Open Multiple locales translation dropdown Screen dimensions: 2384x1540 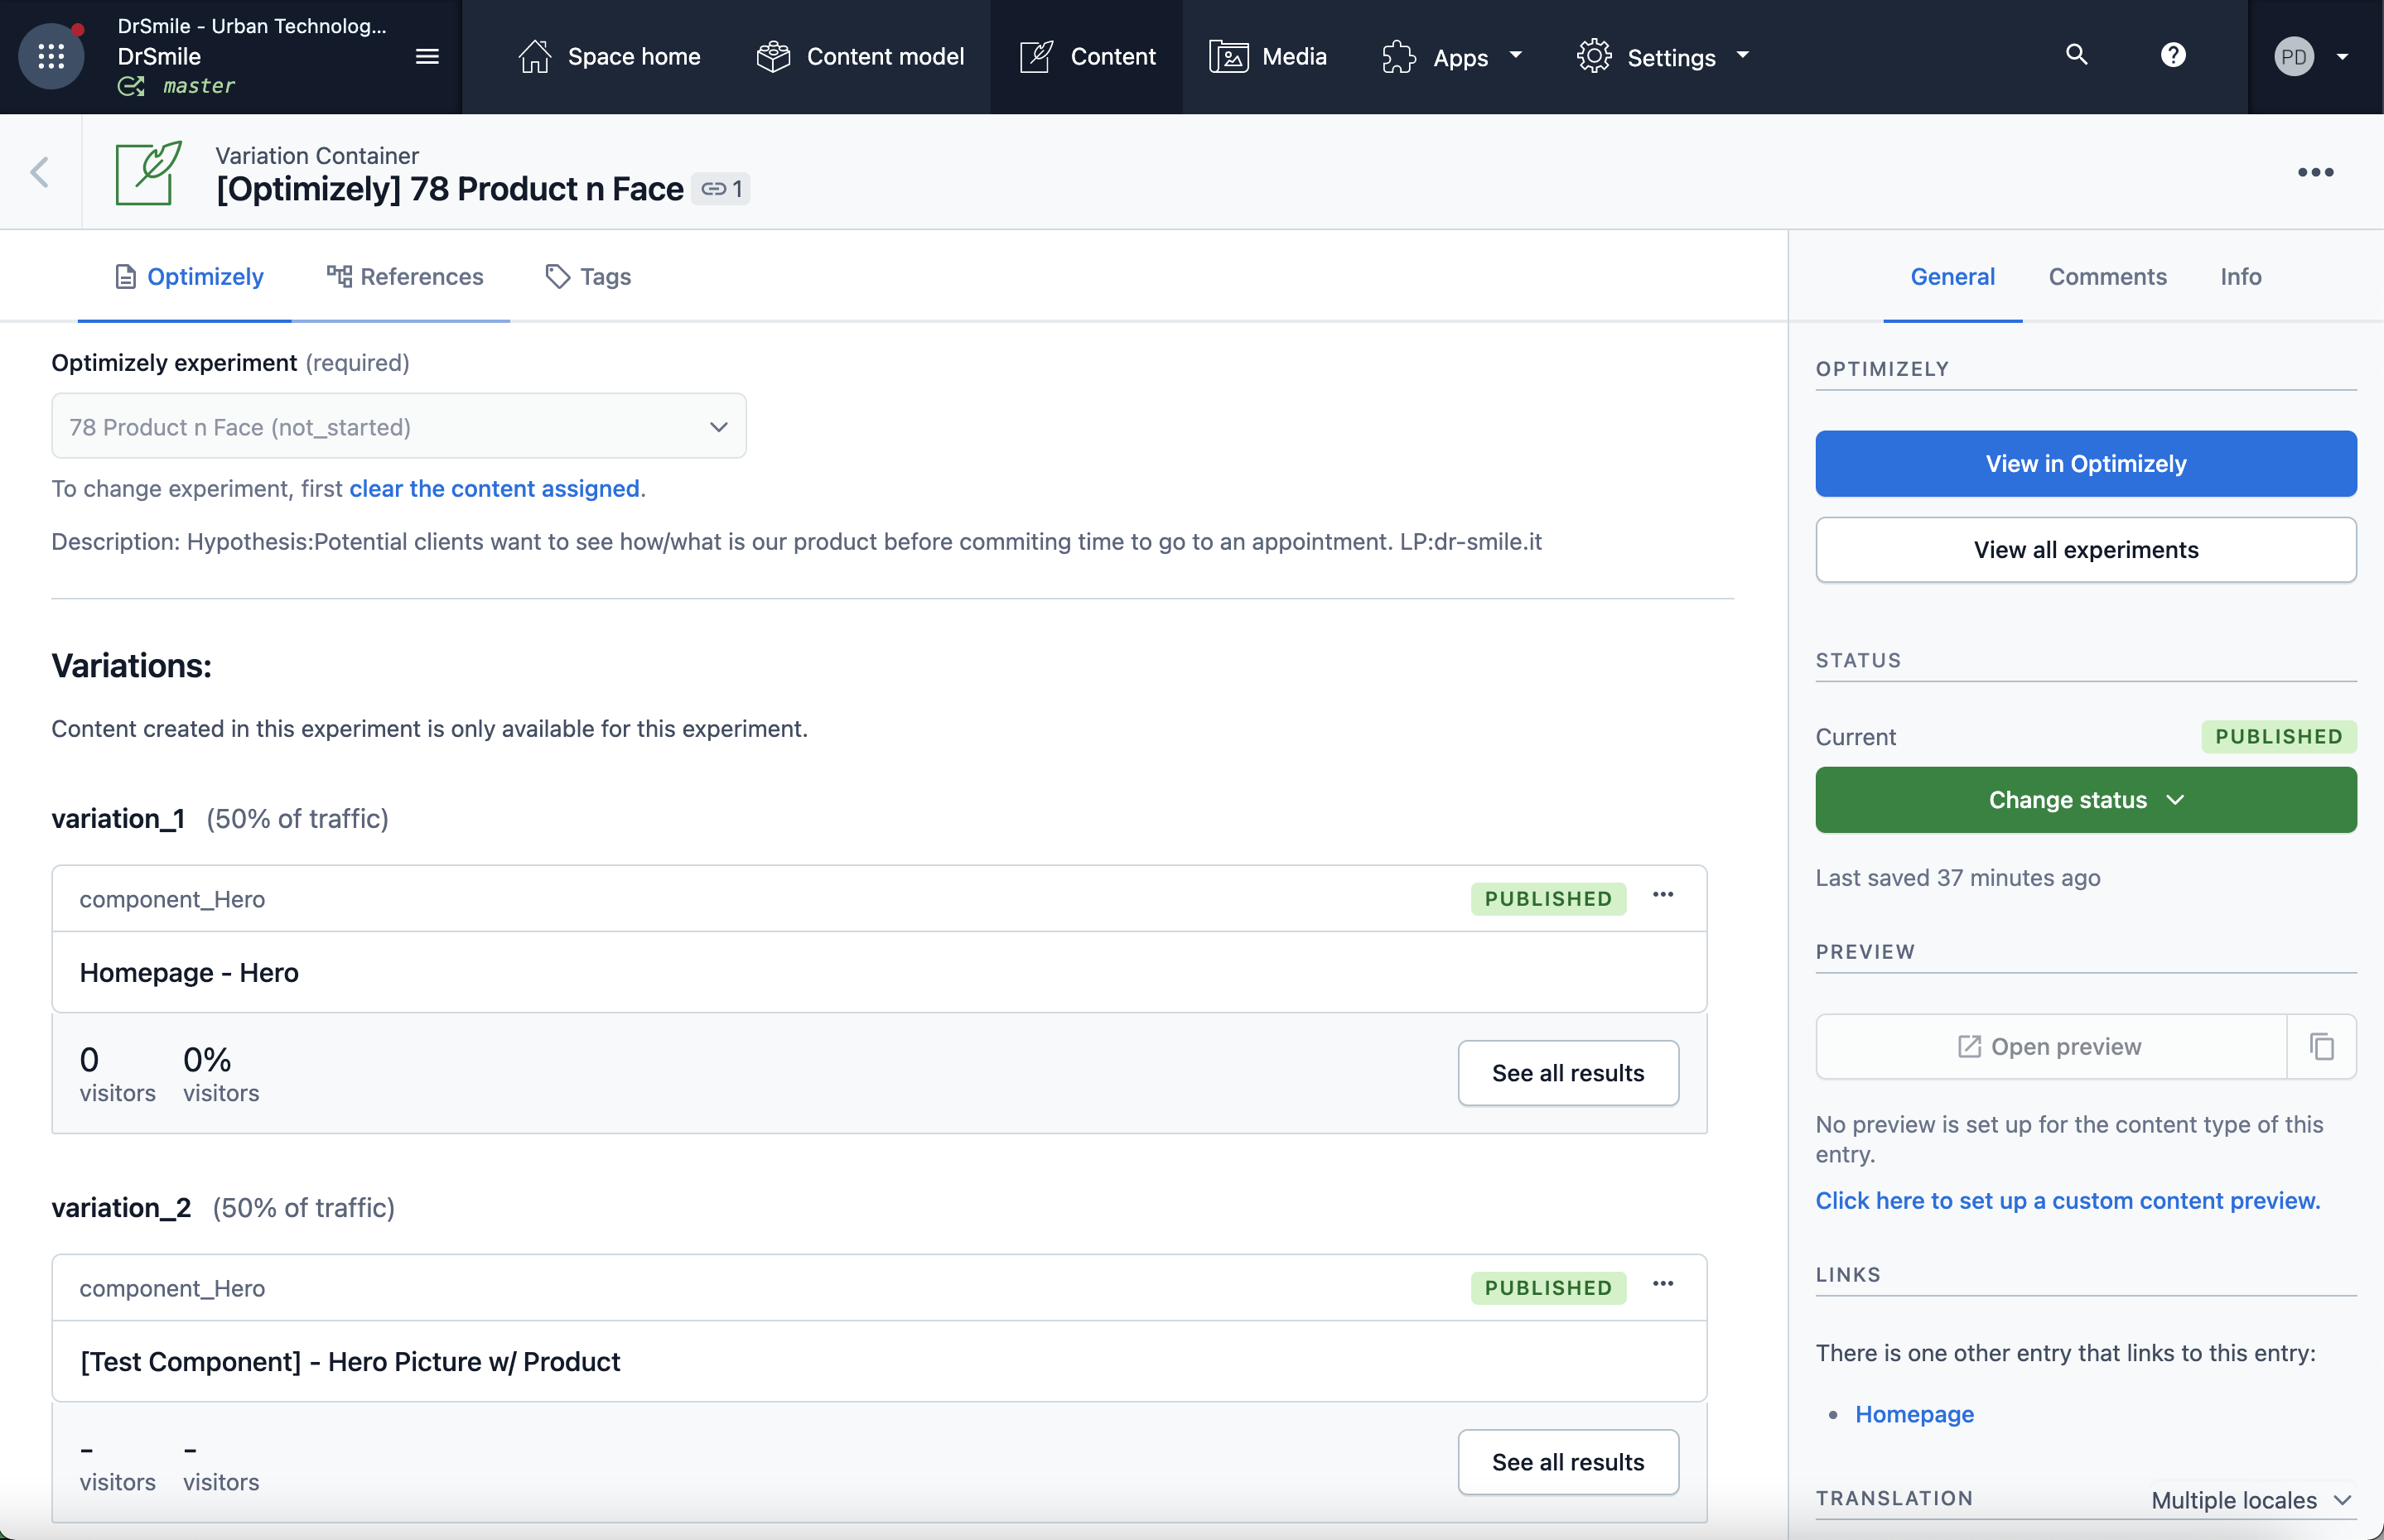2250,1500
